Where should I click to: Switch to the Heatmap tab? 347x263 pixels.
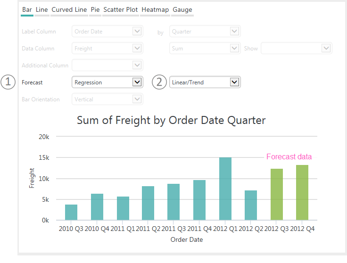155,10
